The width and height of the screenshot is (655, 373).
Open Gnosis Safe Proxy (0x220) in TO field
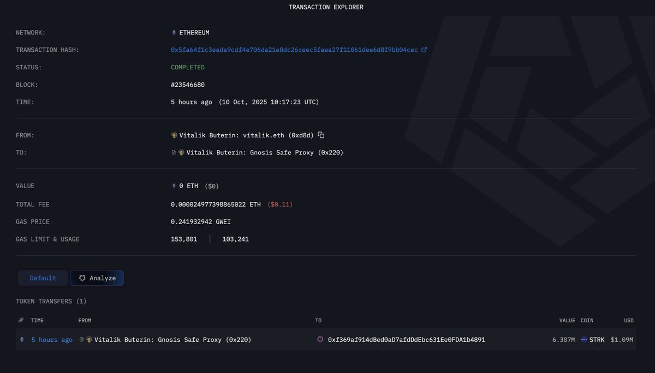[x=265, y=153]
